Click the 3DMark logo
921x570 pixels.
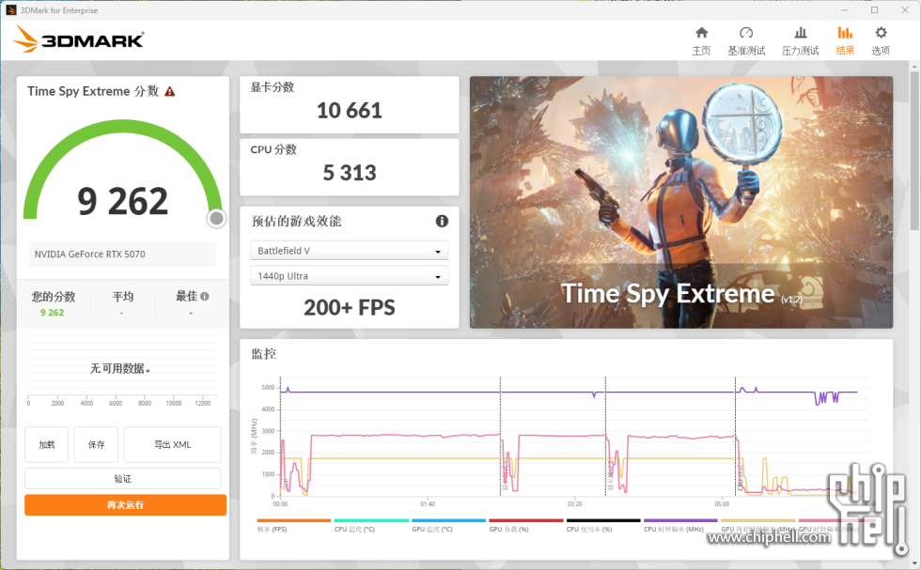79,39
